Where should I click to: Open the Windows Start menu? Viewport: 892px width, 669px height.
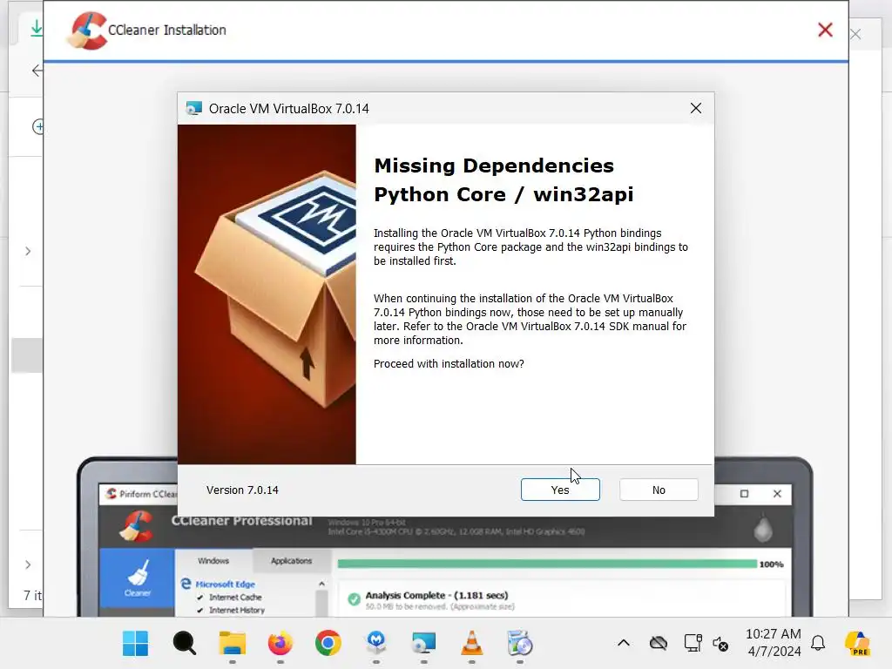coord(135,644)
